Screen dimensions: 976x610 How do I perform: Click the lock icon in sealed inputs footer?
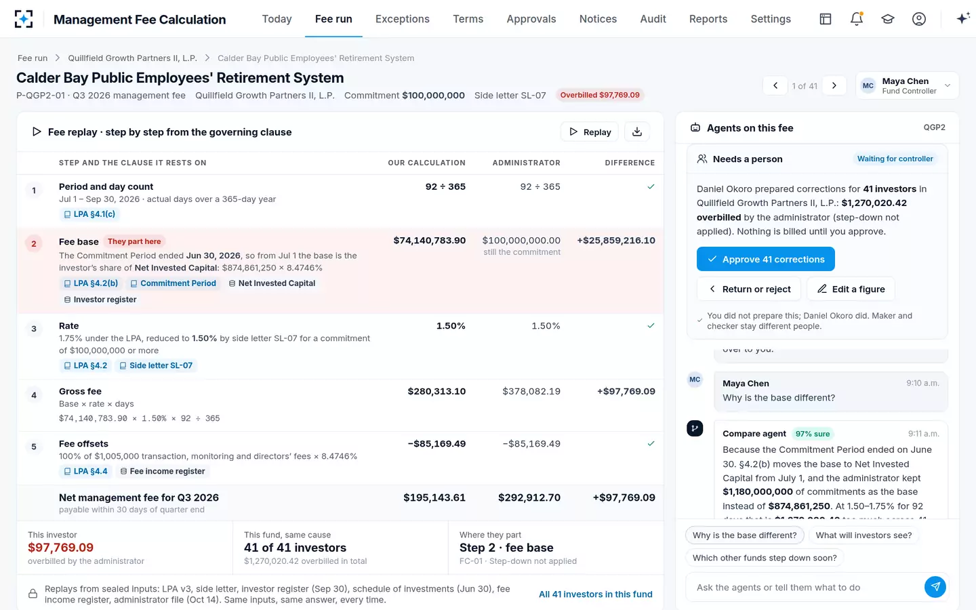pos(33,594)
